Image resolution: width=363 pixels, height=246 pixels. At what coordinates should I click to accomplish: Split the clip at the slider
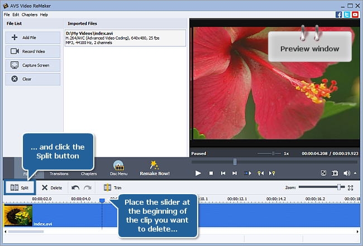click(20, 187)
